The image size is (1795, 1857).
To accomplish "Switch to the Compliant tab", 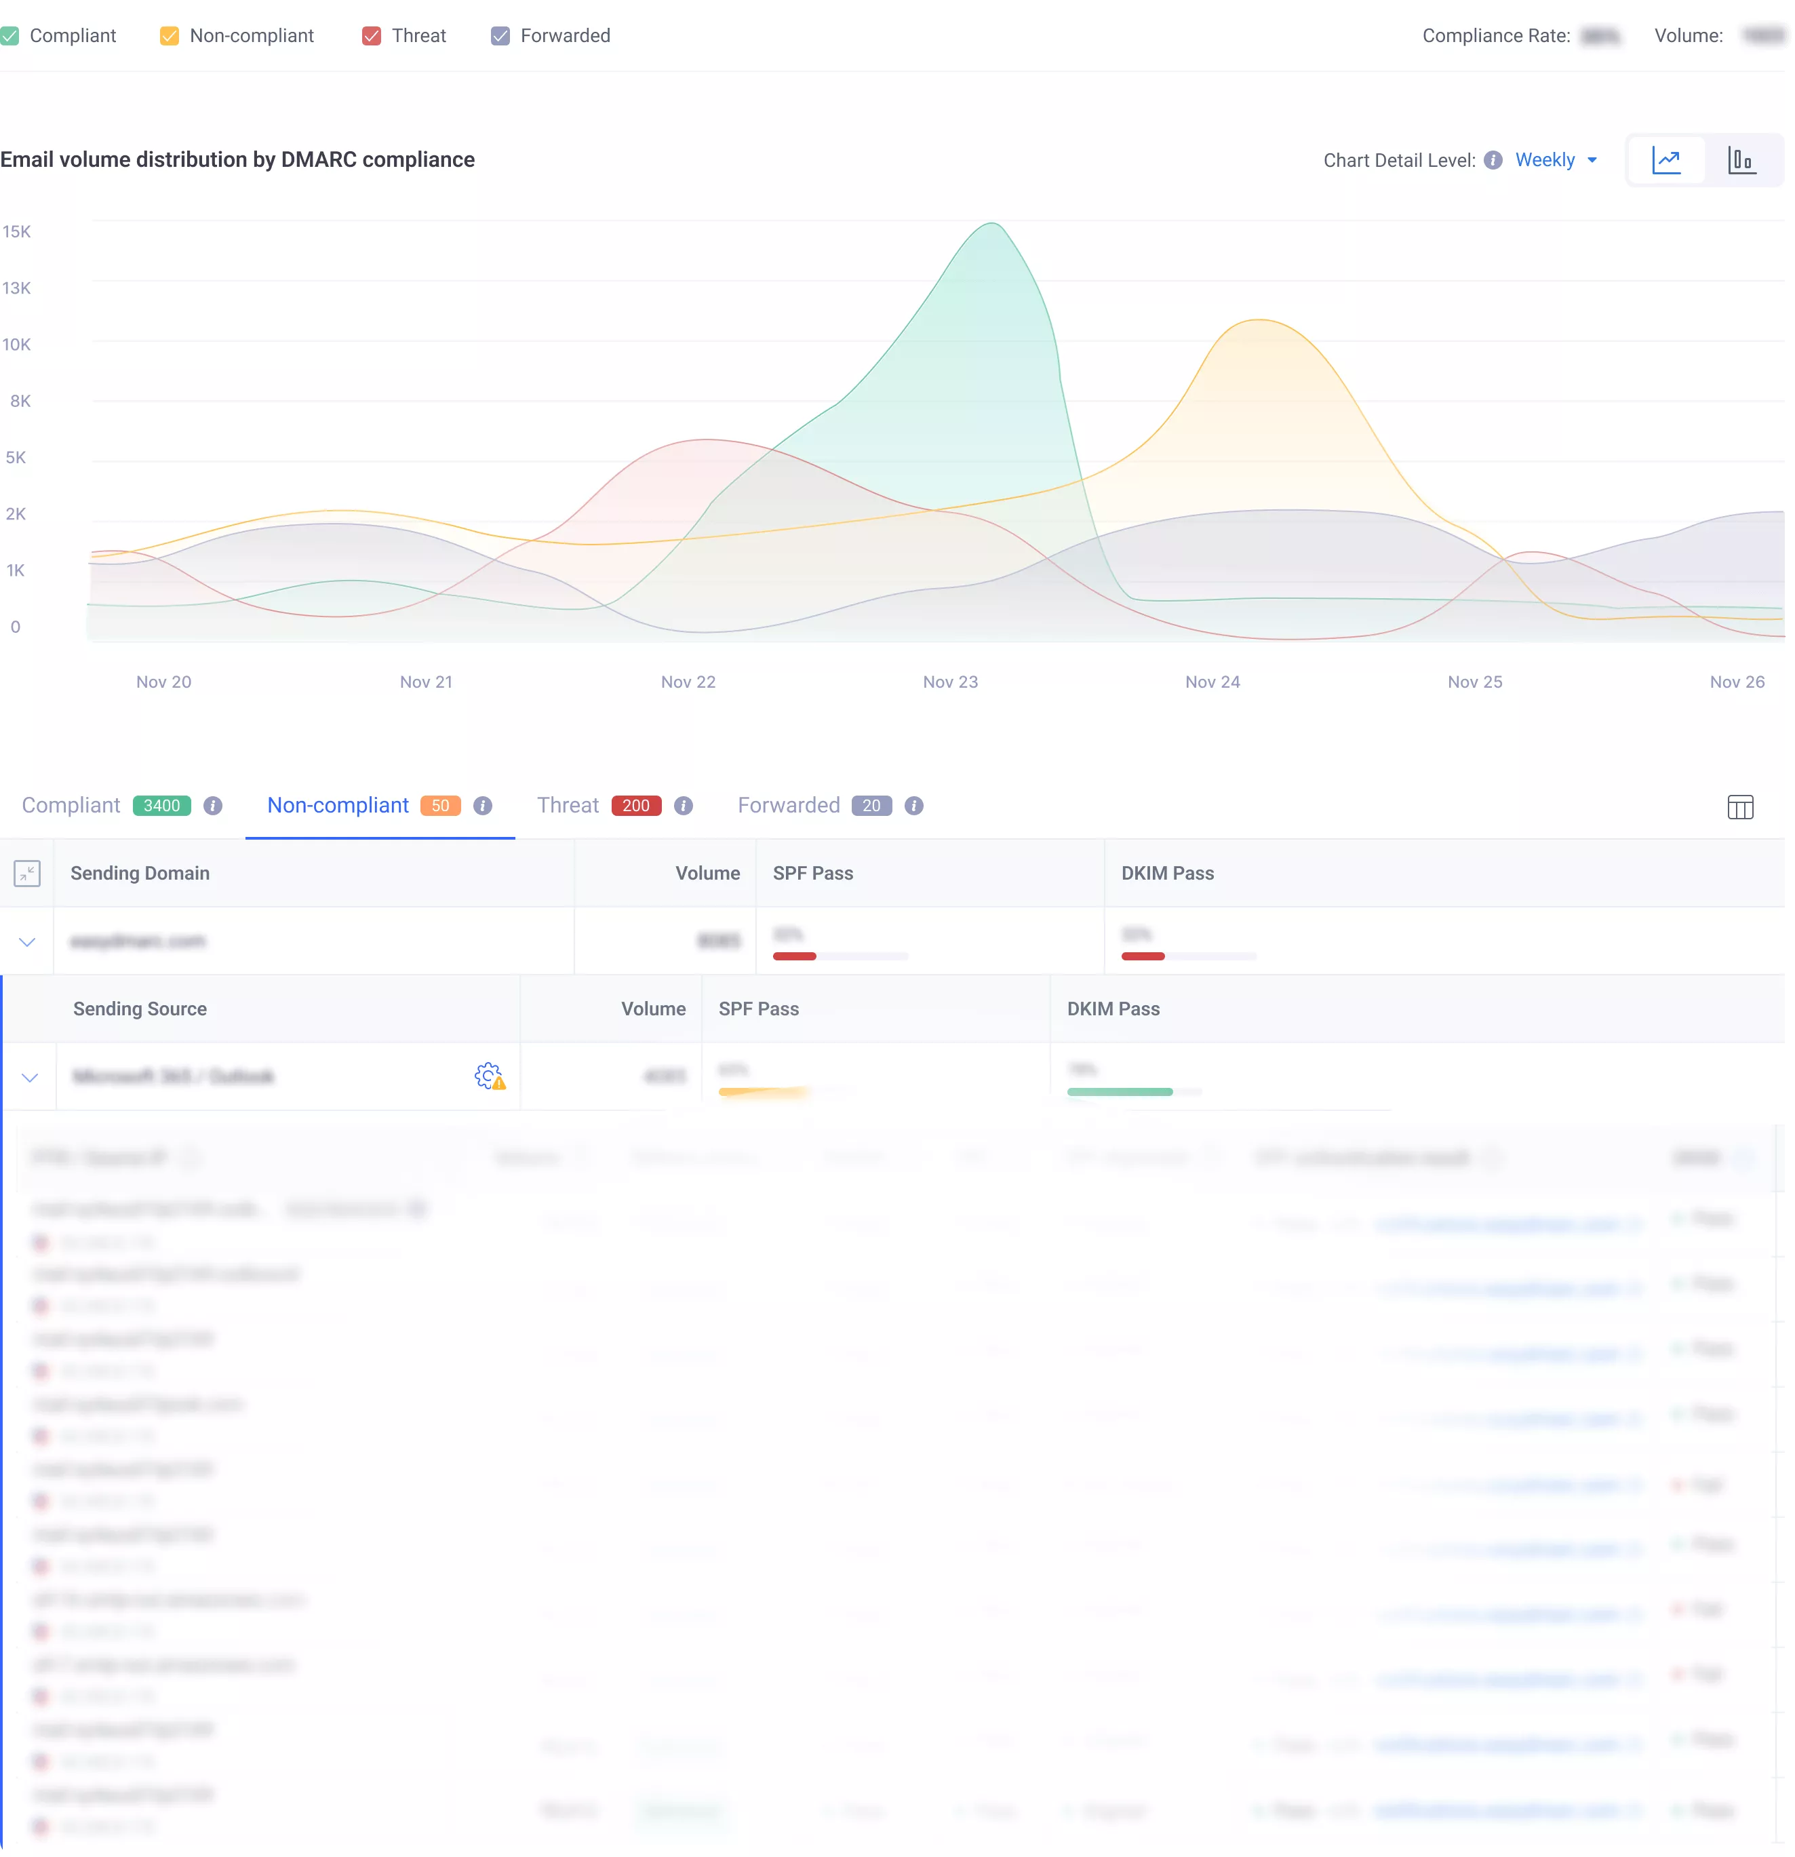I will tap(71, 806).
